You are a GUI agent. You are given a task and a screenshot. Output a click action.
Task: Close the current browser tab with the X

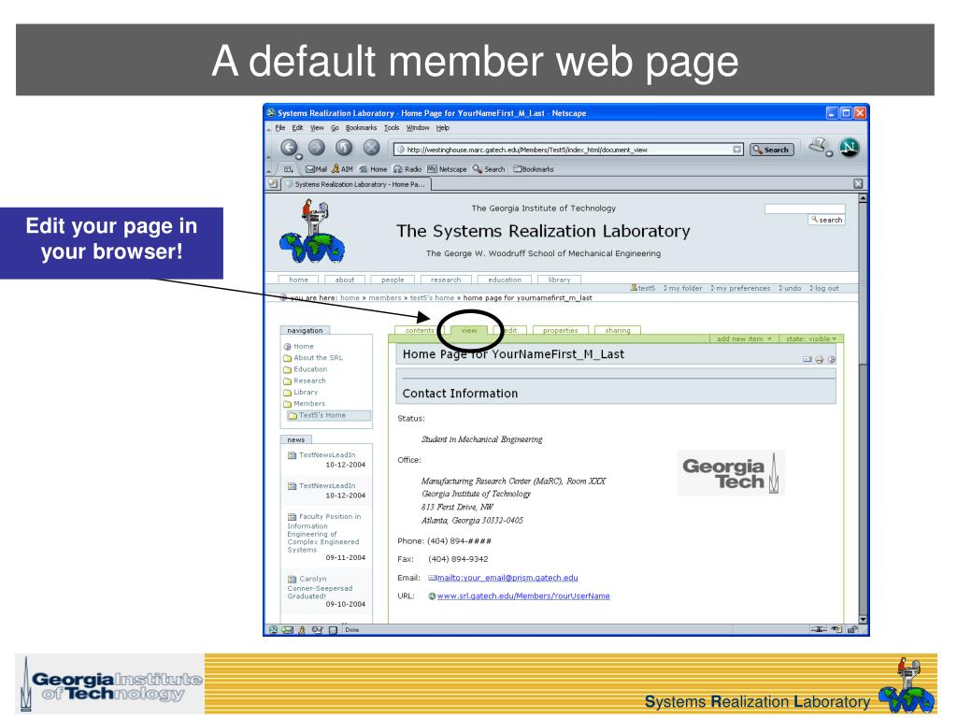858,184
